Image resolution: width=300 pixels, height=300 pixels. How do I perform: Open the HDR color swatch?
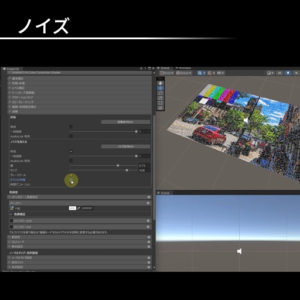click(x=73, y=209)
